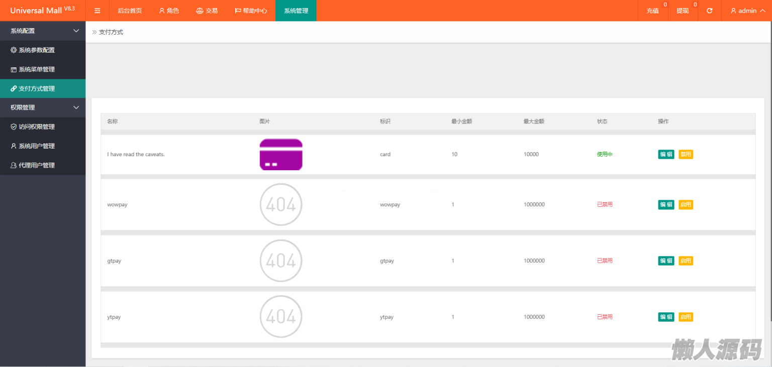Click the purple card payment image

coord(281,155)
